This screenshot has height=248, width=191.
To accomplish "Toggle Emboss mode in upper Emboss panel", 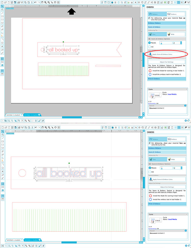I will (x=176, y=14).
